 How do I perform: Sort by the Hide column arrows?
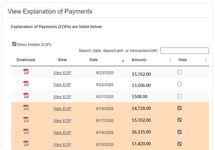point(206,60)
